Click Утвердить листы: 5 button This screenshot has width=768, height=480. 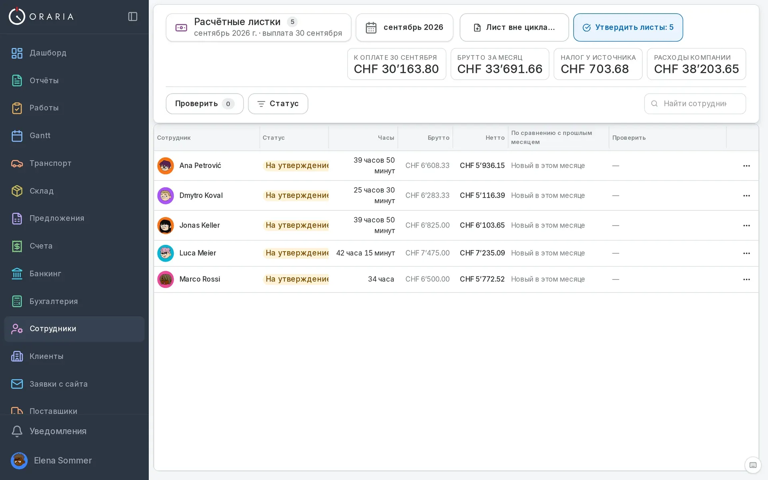tap(628, 28)
